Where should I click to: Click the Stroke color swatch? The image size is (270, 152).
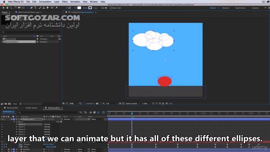point(90,8)
